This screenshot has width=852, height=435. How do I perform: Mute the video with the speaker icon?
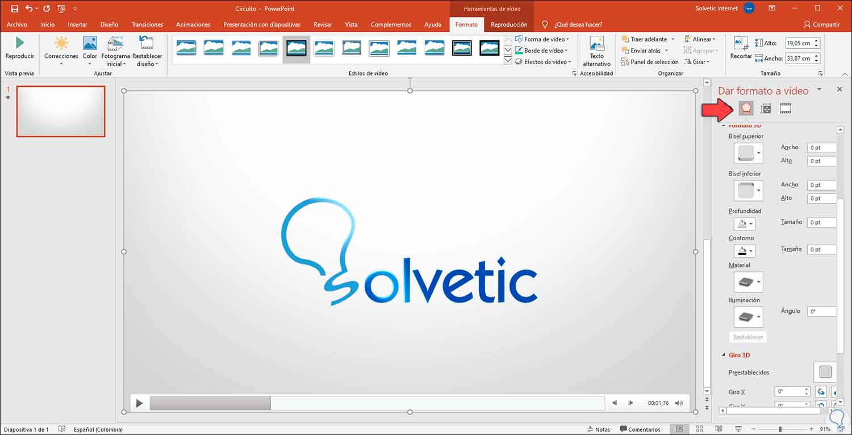tap(679, 403)
